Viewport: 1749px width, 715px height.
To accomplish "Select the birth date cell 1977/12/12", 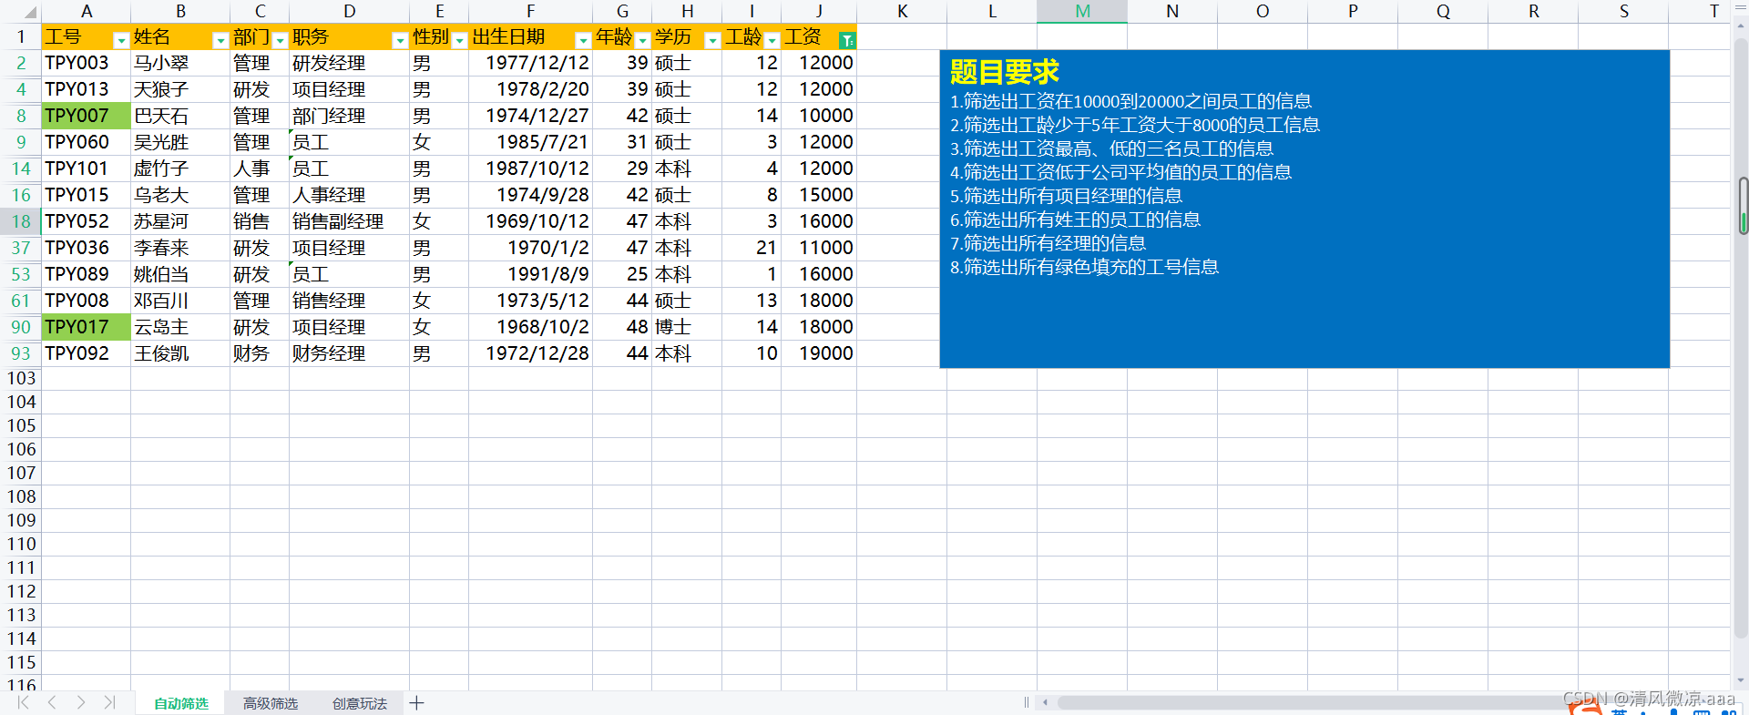I will 531,63.
